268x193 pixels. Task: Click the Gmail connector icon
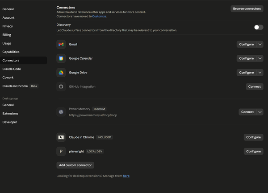tap(61, 44)
